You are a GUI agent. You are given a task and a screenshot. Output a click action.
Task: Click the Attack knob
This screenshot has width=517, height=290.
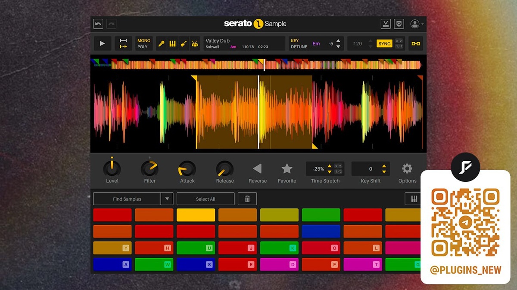pyautogui.click(x=187, y=168)
